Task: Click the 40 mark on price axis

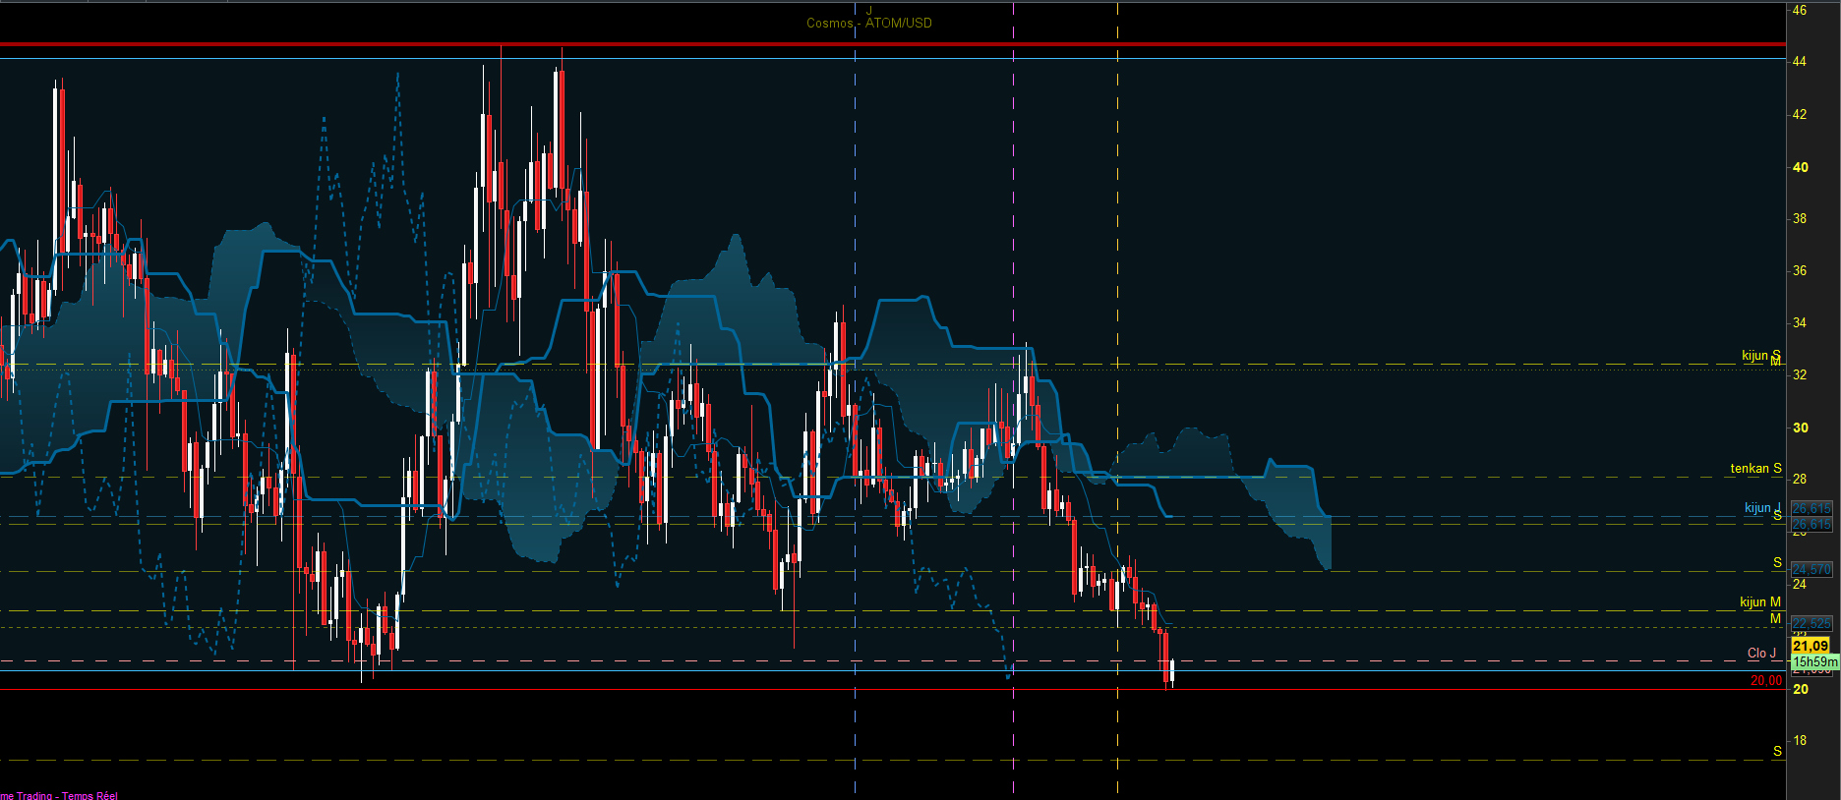Action: coord(1800,167)
